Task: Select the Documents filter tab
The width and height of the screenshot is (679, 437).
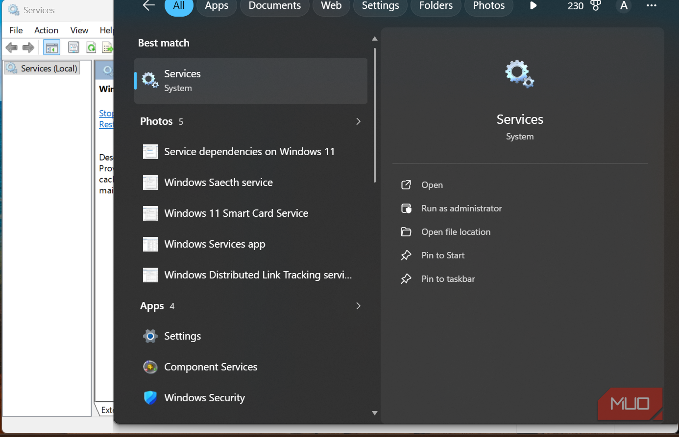Action: tap(275, 6)
